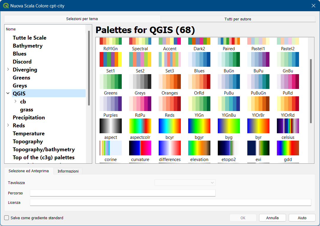Screen dimensions: 320x226
Task: Choose the celsius gradient thumbnail
Action: [x=288, y=126]
